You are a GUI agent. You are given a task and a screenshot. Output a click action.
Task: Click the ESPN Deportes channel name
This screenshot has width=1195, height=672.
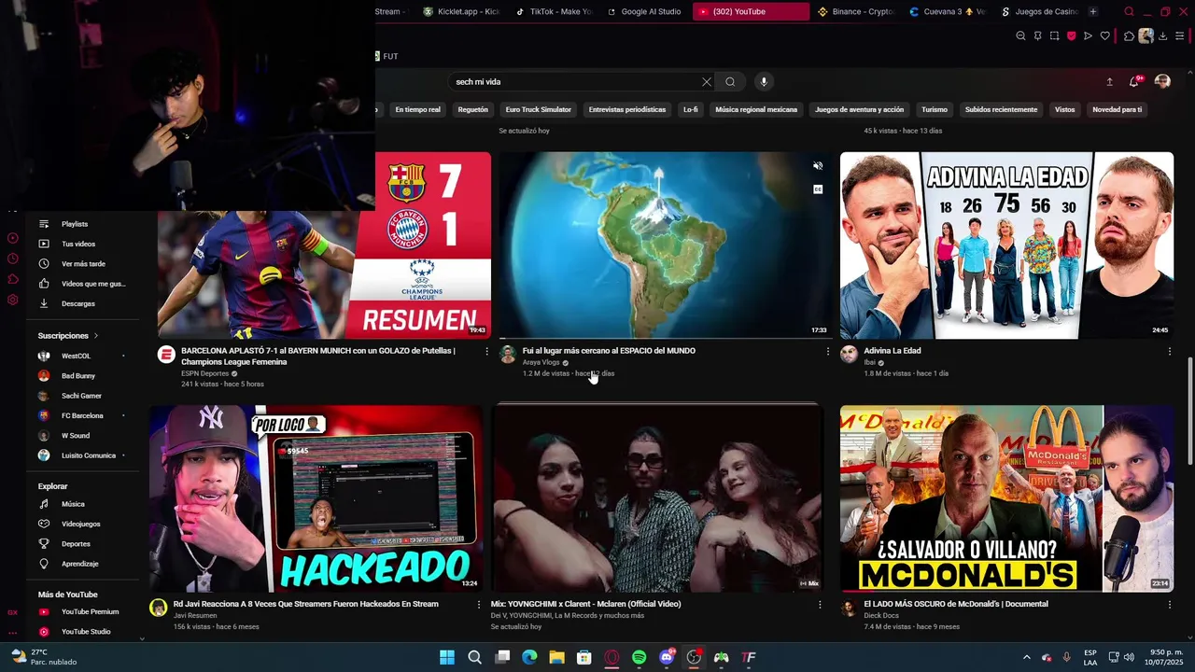tap(204, 373)
